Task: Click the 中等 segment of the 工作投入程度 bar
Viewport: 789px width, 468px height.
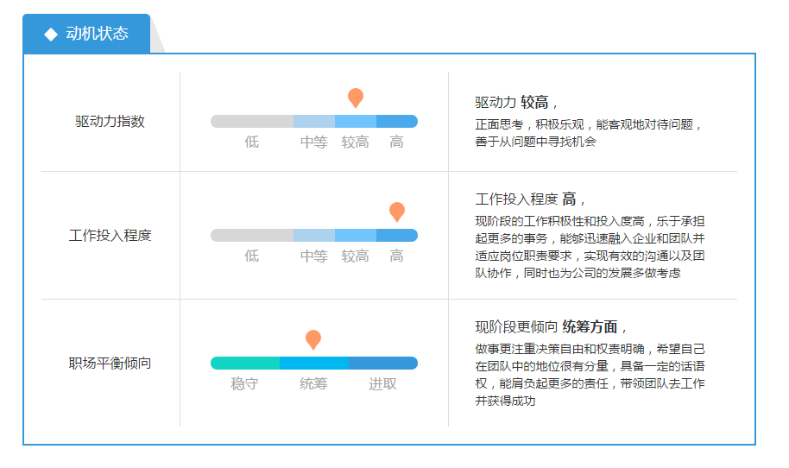Action: 314,236
